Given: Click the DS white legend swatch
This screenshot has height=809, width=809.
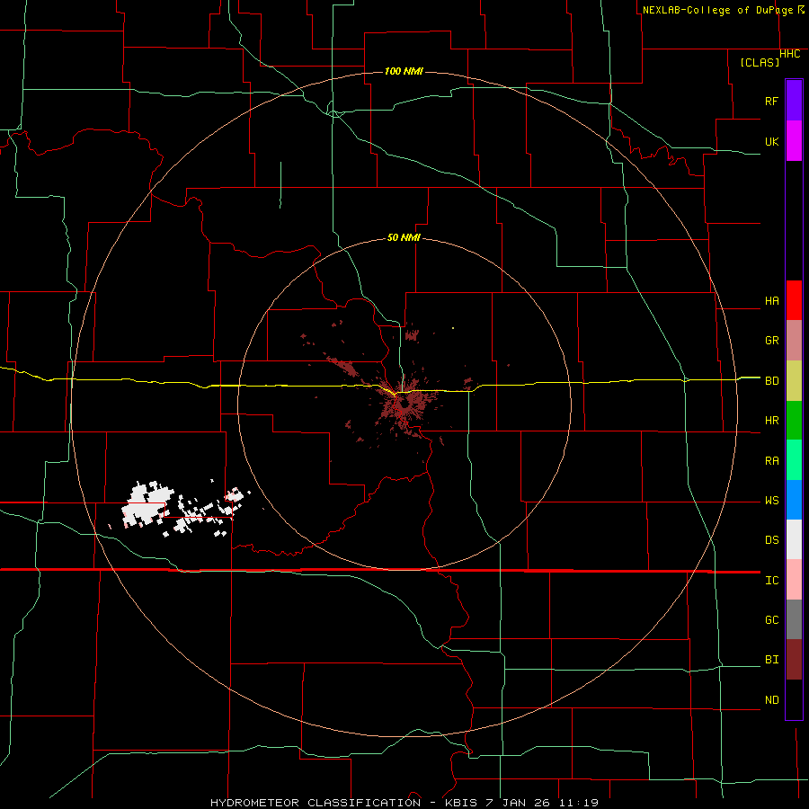Looking at the screenshot, I should click(794, 539).
